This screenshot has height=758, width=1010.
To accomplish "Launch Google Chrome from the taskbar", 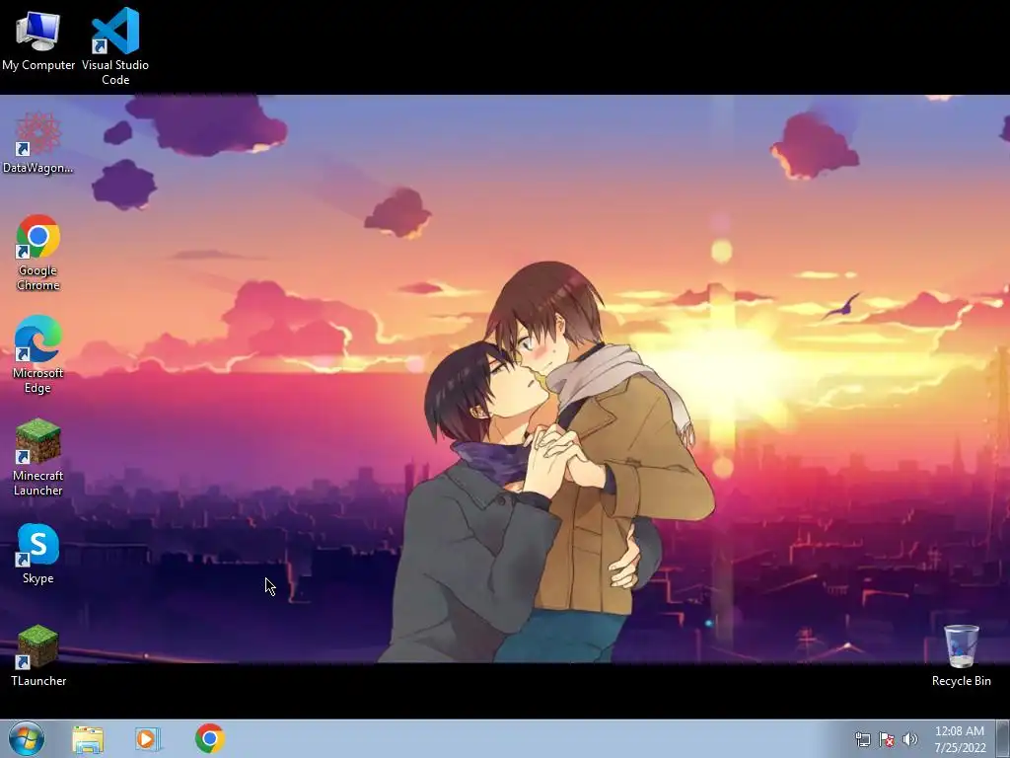I will coord(209,738).
